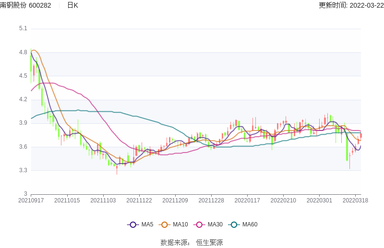This screenshot has height=248, width=384.
Task: Toggle the MA5 series via its text label
Action: click(147, 224)
